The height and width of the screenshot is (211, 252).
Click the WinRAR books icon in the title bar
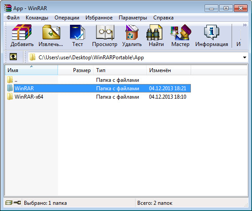pyautogui.click(x=8, y=8)
